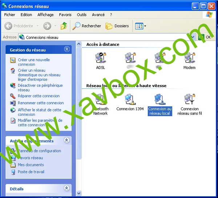Screen dimensions: 218x198
Task: Click the sidebar vertical scrollbar thumb
Action: coord(79,103)
